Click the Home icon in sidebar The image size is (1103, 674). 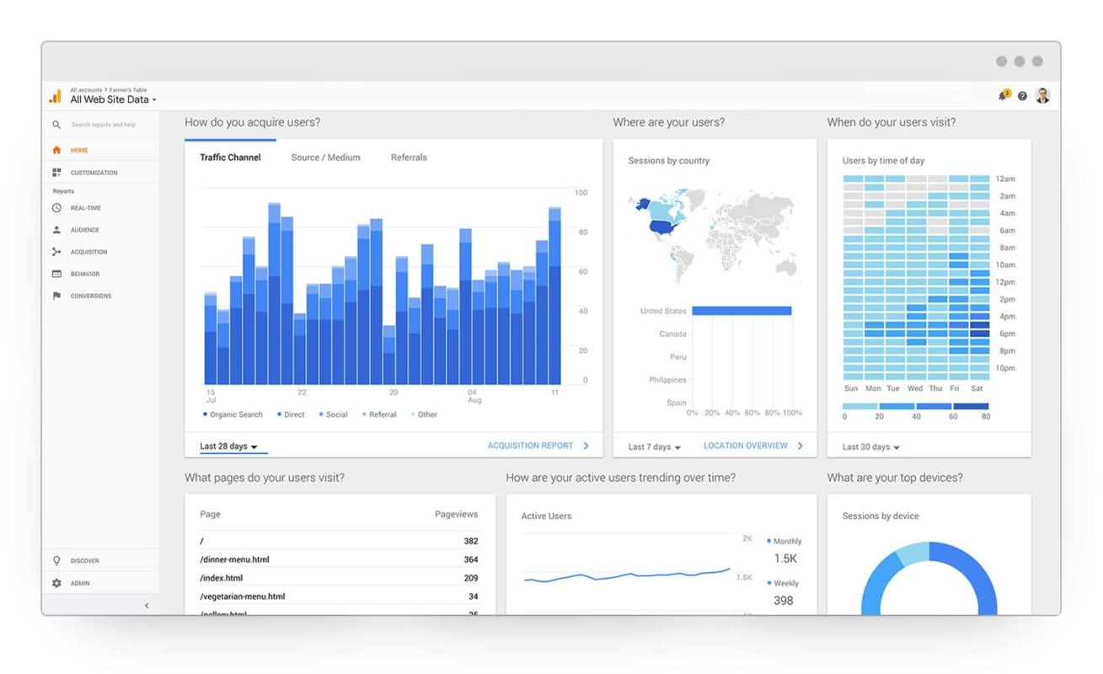(x=56, y=151)
